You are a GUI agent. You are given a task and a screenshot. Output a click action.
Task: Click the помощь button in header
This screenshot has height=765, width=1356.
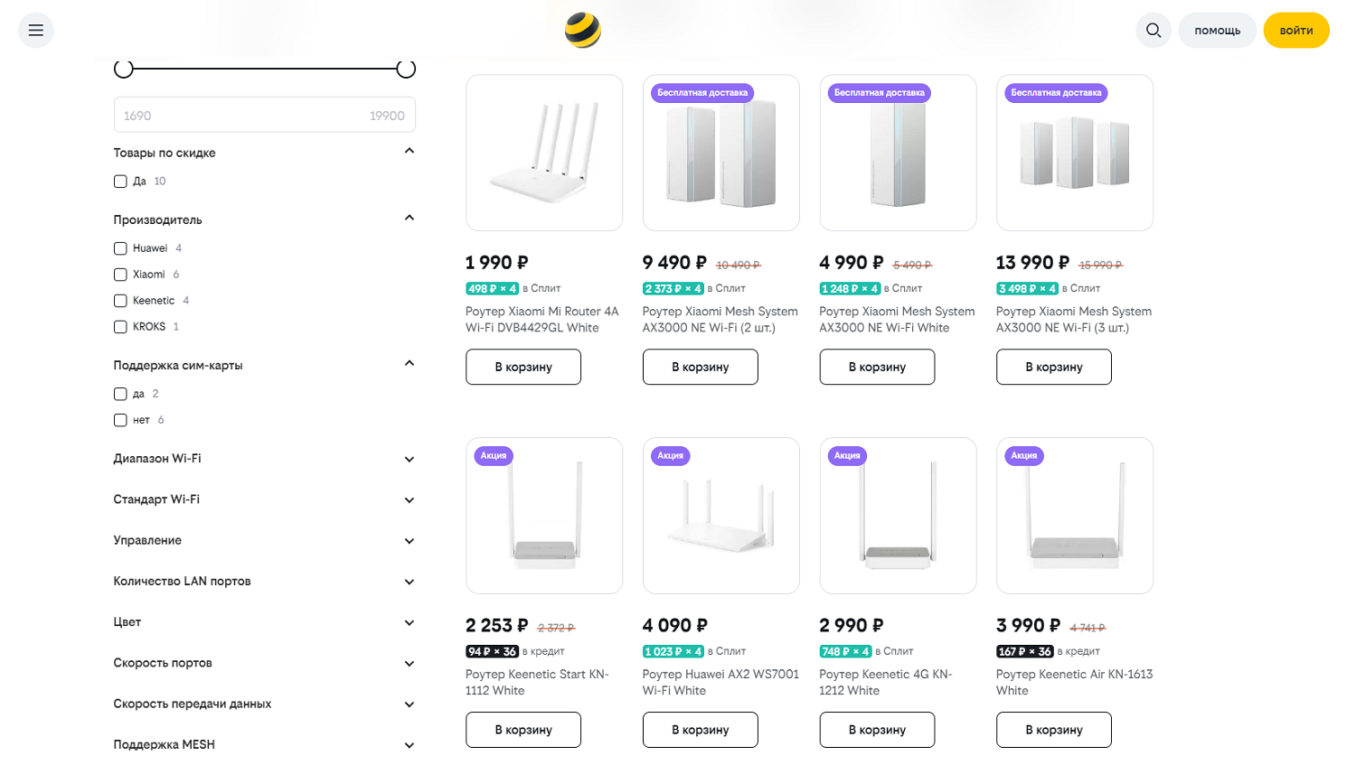pyautogui.click(x=1217, y=31)
